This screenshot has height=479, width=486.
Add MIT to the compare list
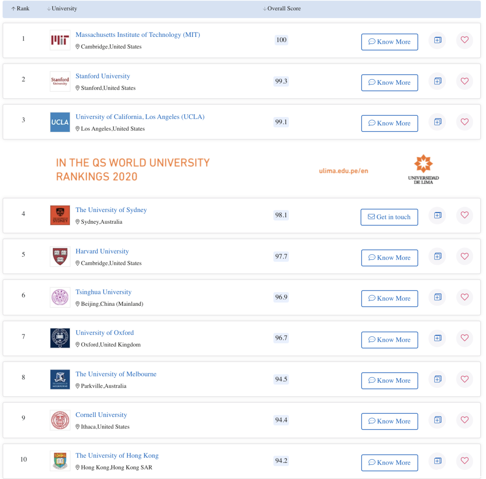pos(437,40)
